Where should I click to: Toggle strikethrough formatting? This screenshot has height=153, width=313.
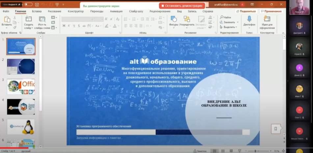coord(84,26)
